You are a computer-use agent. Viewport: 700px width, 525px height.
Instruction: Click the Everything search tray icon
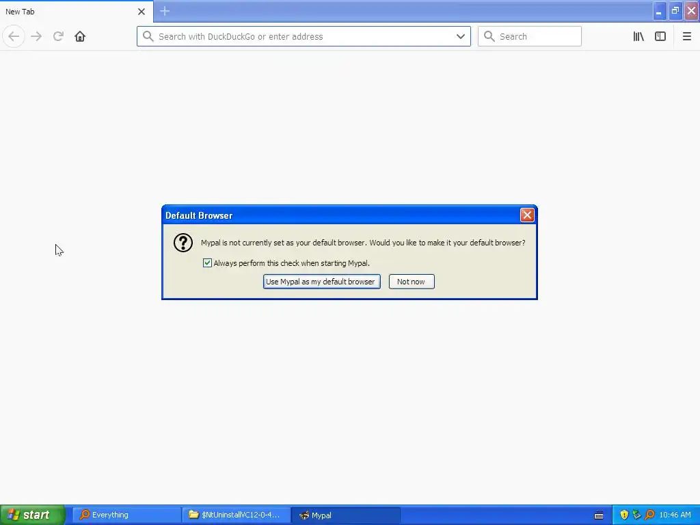[x=650, y=515]
